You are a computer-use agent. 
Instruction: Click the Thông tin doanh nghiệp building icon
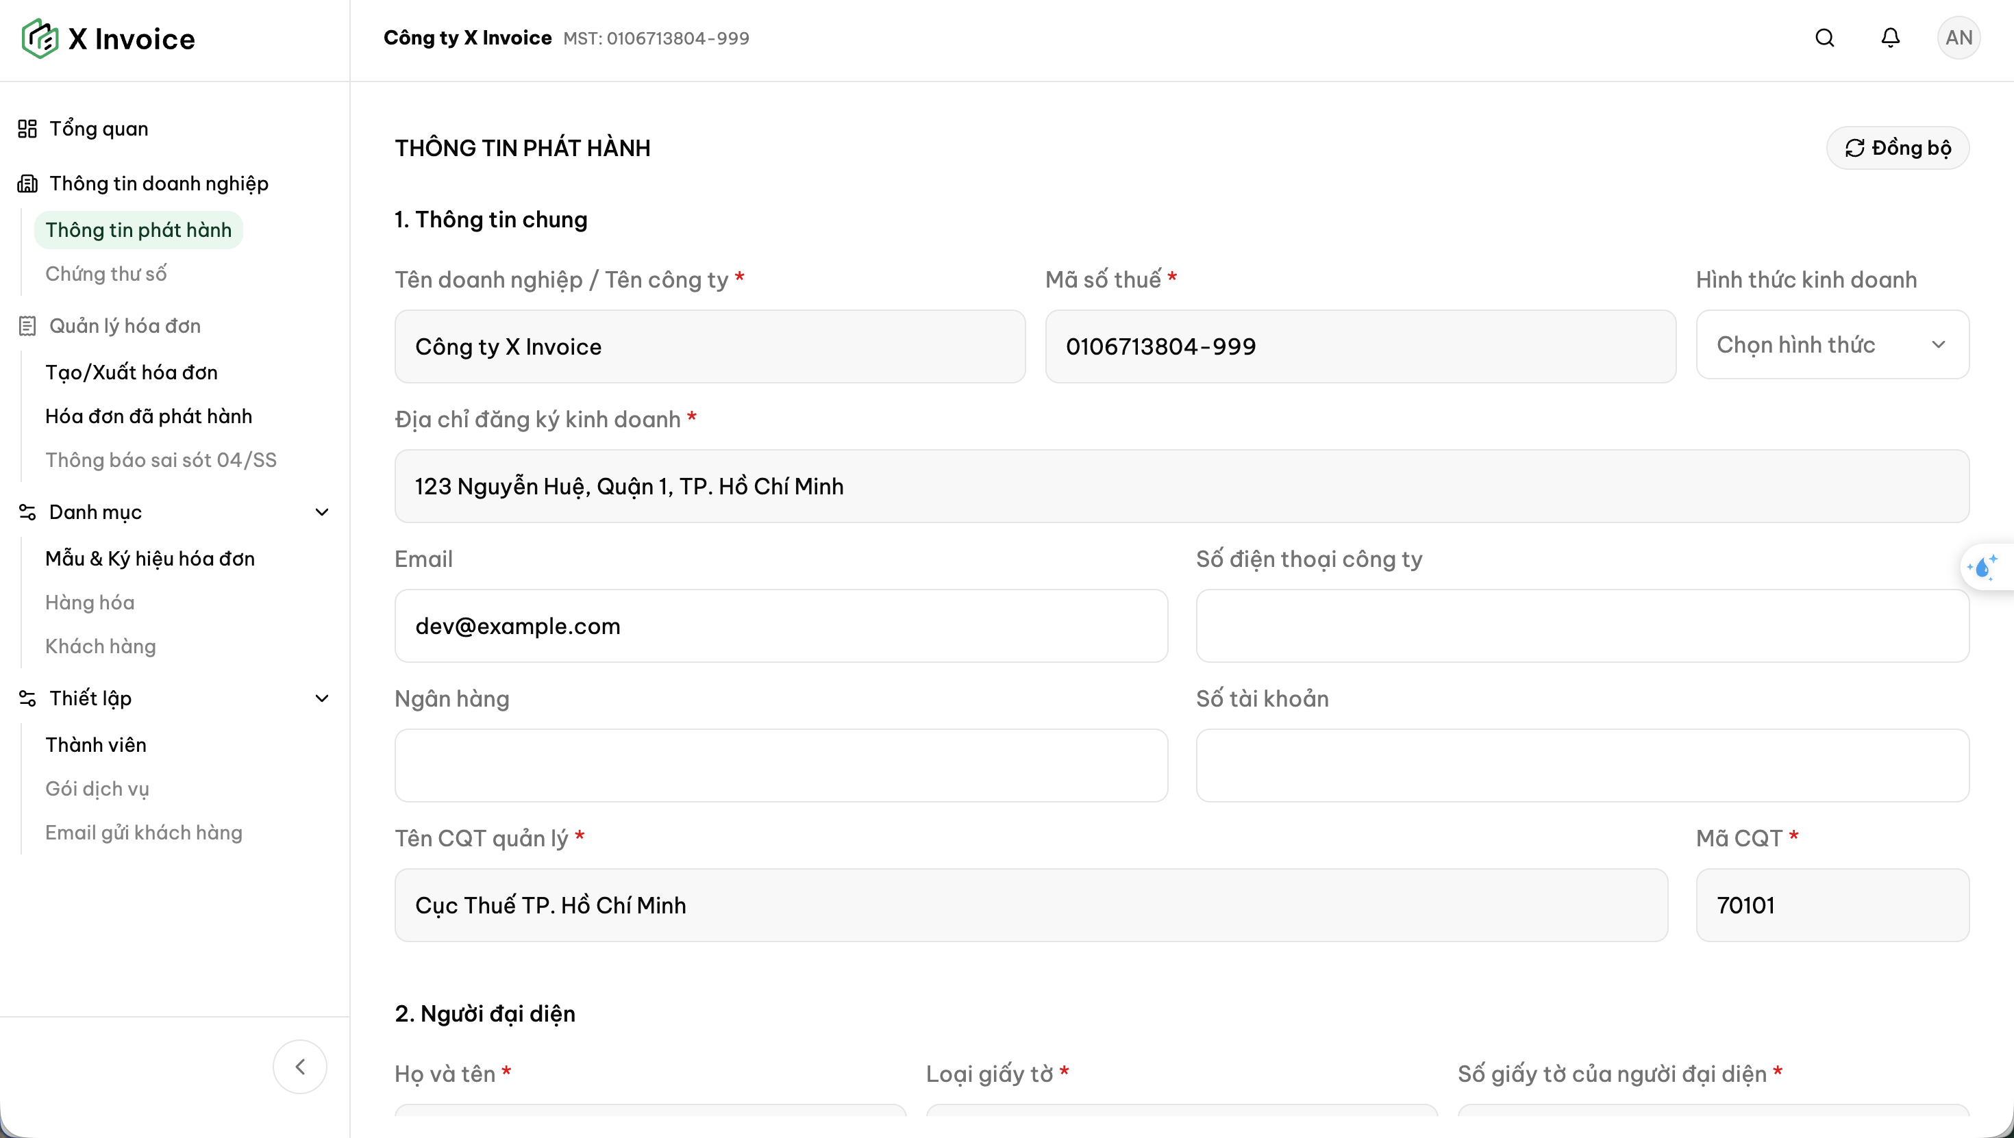[x=27, y=184]
